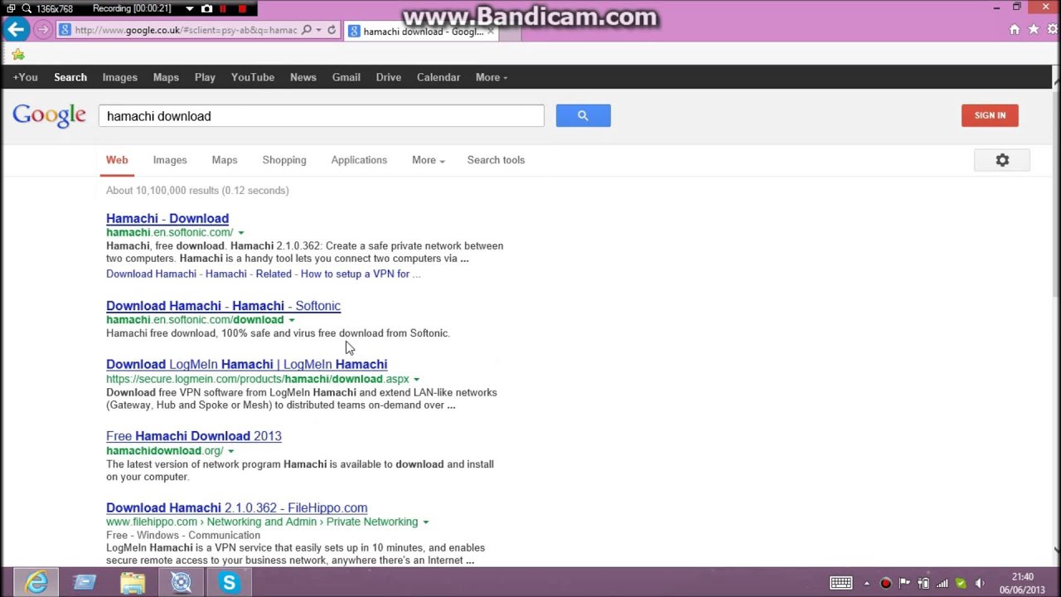Screen dimensions: 1061x597
Task: Open Images in the black Google bar
Action: [119, 77]
